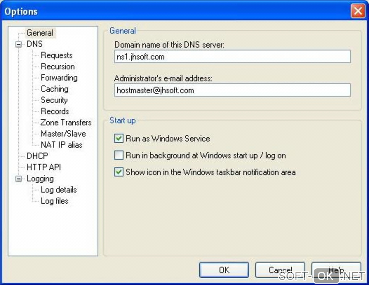The width and height of the screenshot is (369, 285).
Task: Click the Administrator's e-mail address field
Action: [x=232, y=90]
